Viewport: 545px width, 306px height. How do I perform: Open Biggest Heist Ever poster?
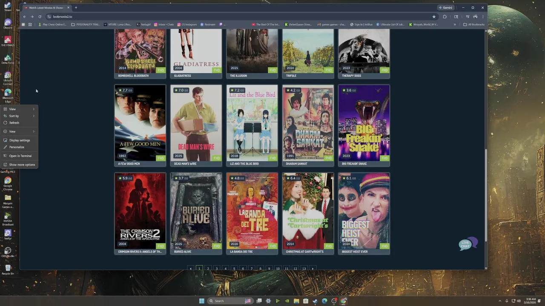pos(364,211)
